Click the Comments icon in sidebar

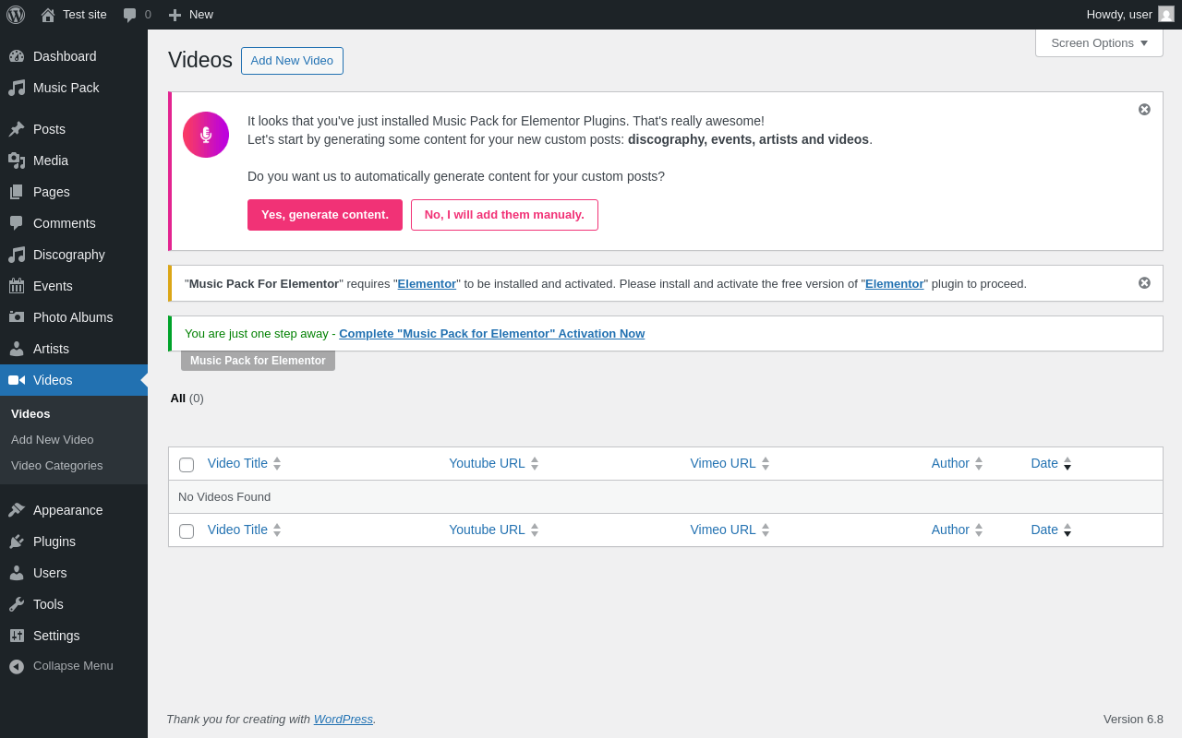(x=17, y=223)
